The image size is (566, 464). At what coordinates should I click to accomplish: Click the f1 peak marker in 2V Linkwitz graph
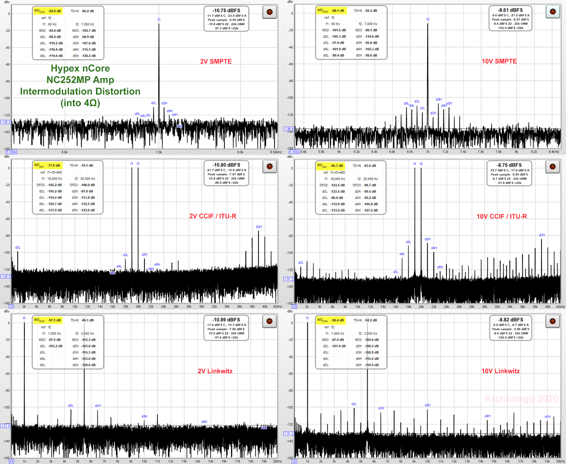point(24,318)
